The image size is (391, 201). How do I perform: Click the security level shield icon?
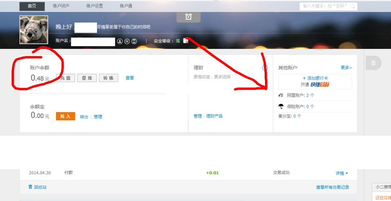point(186,41)
